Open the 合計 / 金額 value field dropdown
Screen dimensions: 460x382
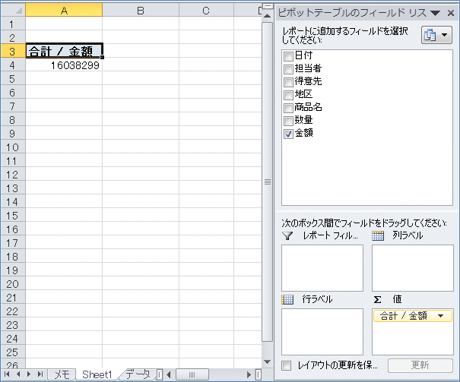(x=440, y=316)
